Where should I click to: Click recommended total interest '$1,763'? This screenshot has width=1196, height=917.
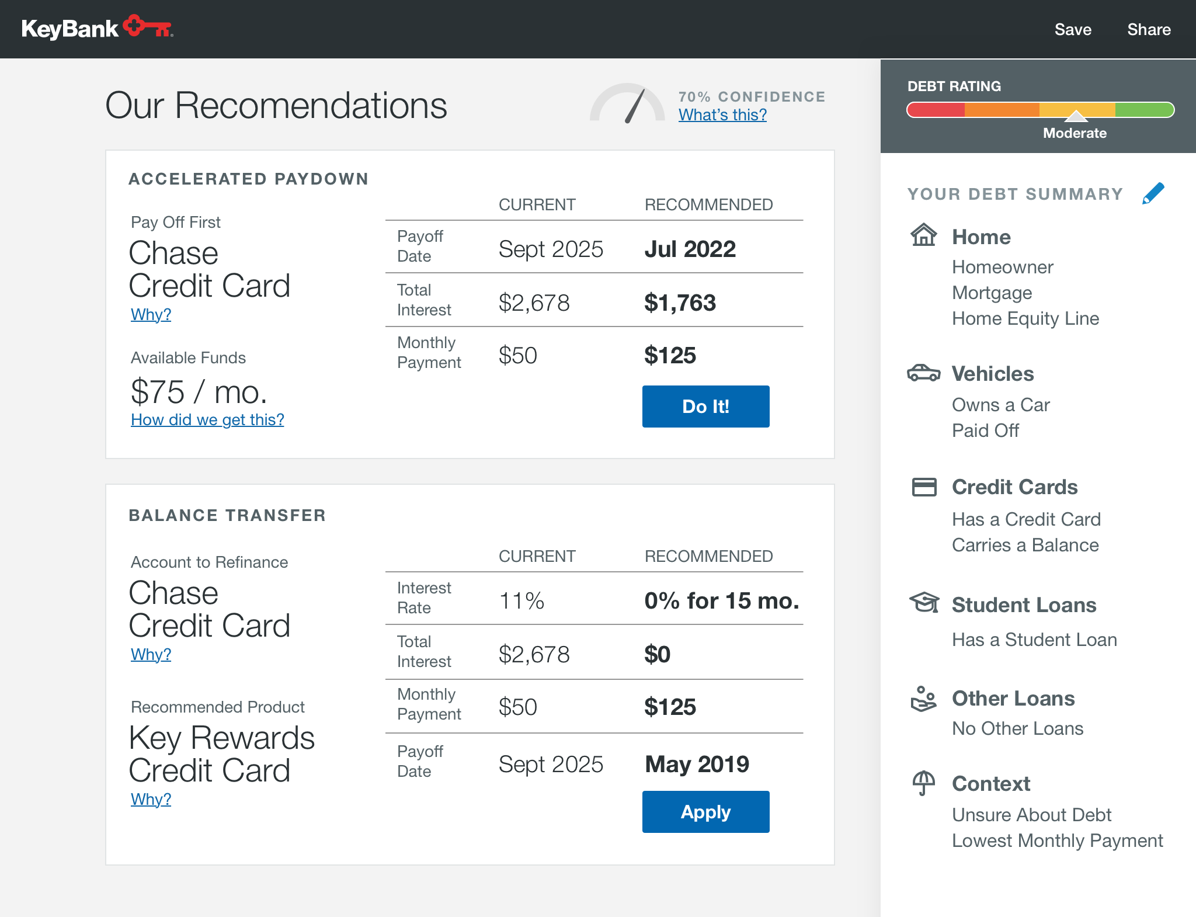coord(680,303)
